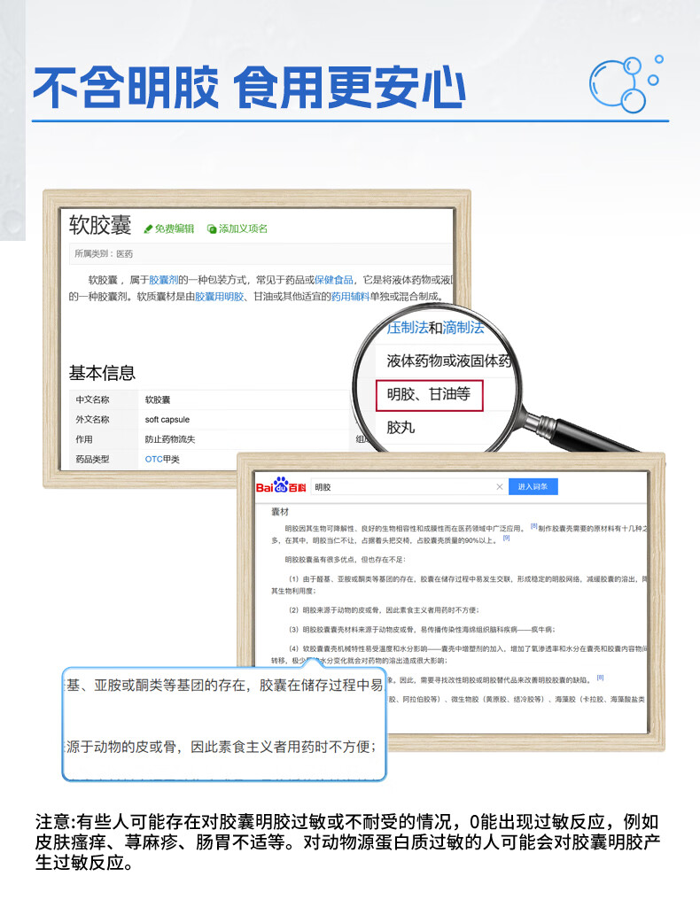Open the 药用辅料 hyperlink
Image resolution: width=700 pixels, height=915 pixels.
click(x=350, y=297)
